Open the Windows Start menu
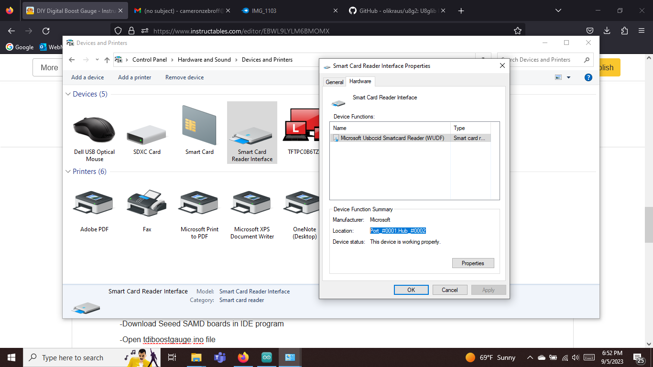 point(11,357)
